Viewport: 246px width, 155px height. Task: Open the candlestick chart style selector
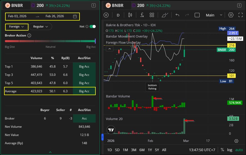(x=130, y=15)
